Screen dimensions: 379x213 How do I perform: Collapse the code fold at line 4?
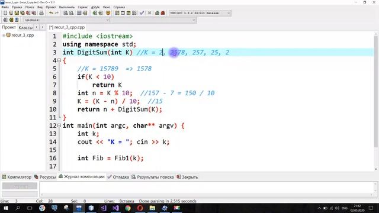pos(59,60)
